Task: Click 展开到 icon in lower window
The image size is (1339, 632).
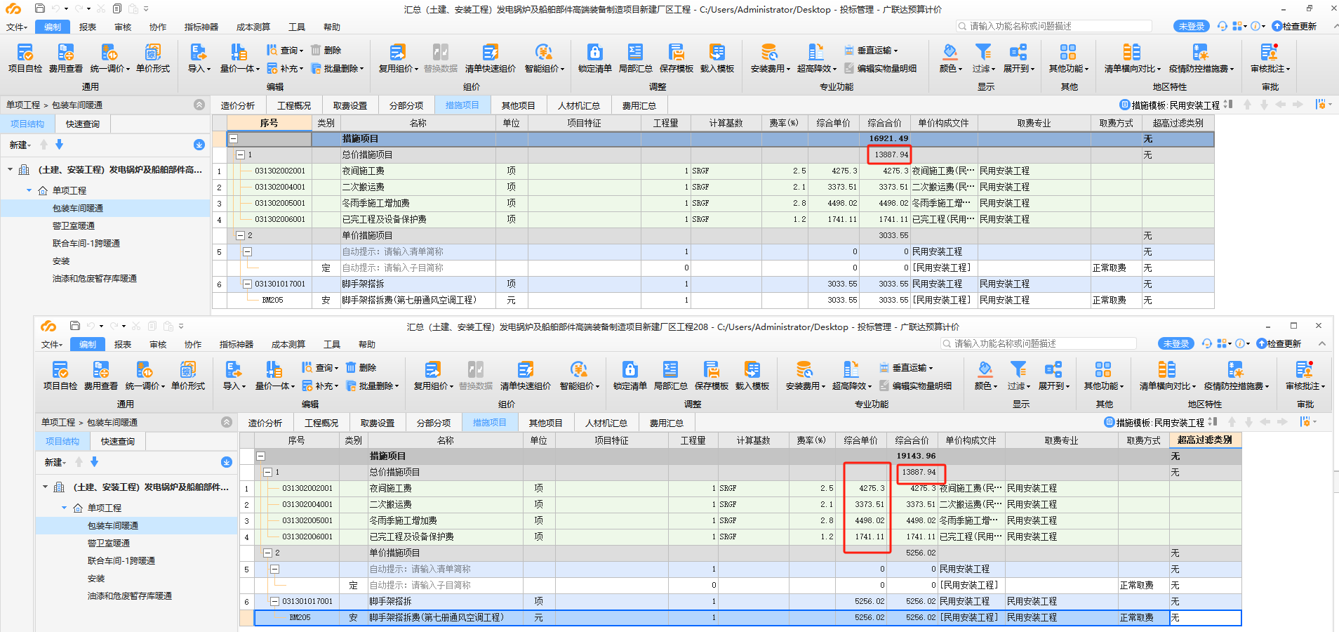Action: click(1053, 369)
